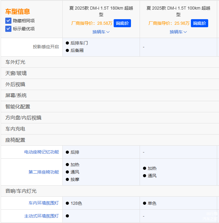Open 换辆车 dropdown for the 180km model
219x223 pixels.
point(101,32)
